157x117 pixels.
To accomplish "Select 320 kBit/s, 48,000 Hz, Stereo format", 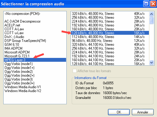I will (x=110, y=14).
